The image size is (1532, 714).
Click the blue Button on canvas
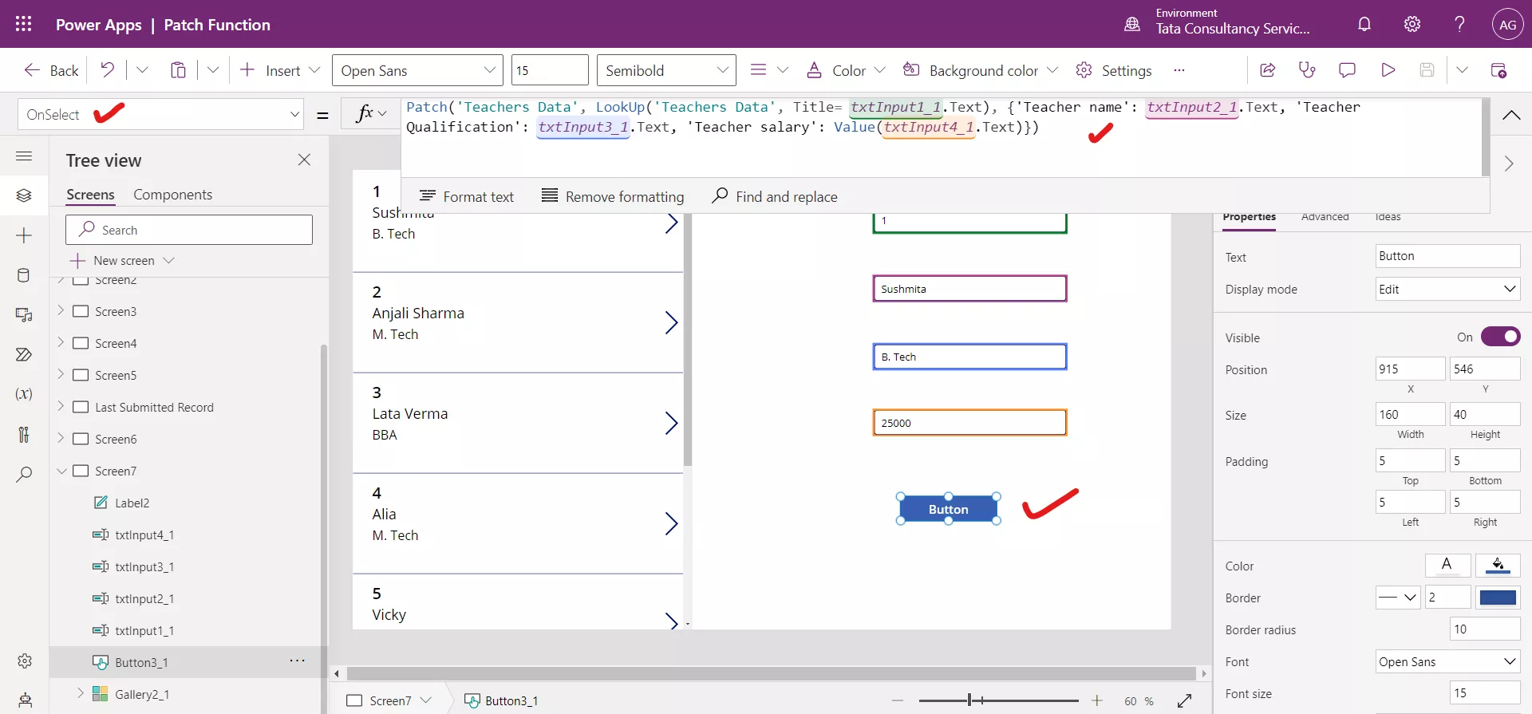point(948,509)
